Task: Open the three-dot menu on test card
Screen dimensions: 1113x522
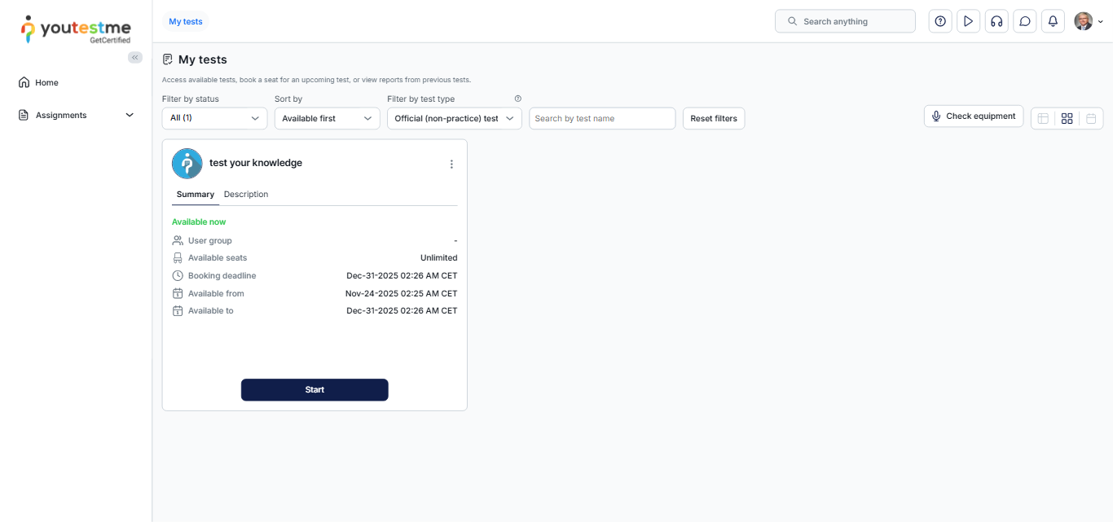Action: pyautogui.click(x=451, y=164)
